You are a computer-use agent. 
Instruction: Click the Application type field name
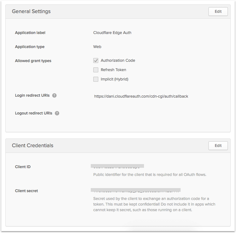30,47
